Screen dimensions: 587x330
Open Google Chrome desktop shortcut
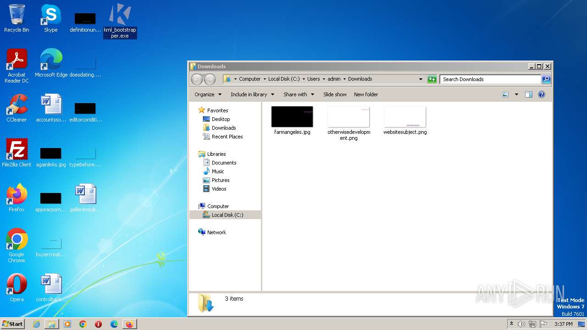tap(17, 246)
